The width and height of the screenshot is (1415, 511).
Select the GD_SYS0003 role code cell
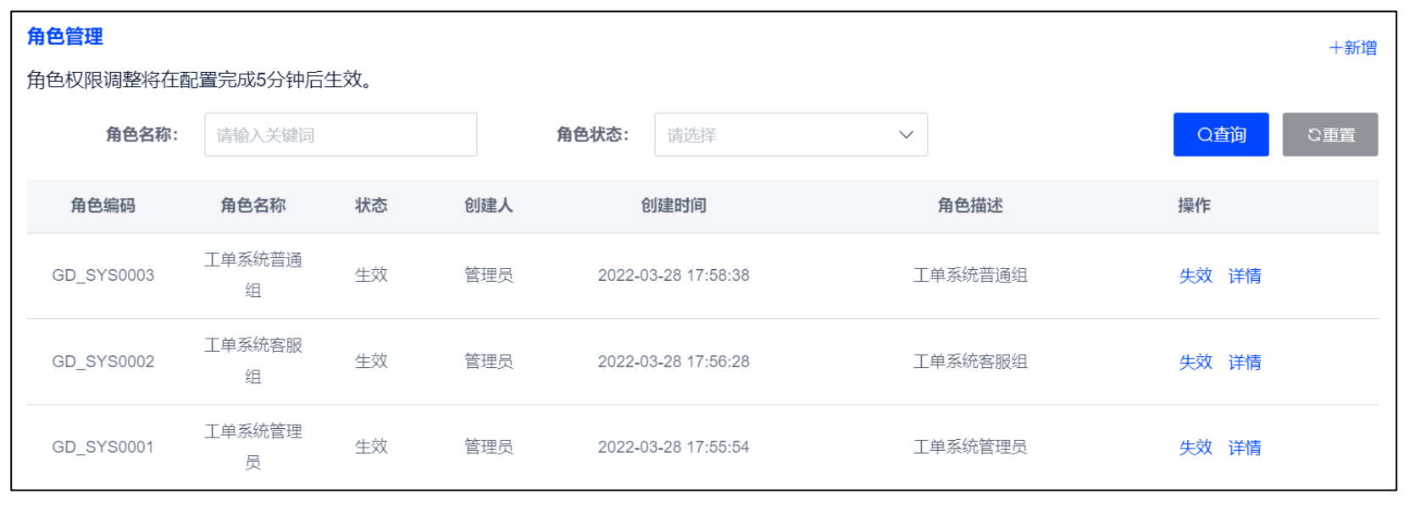(x=103, y=276)
